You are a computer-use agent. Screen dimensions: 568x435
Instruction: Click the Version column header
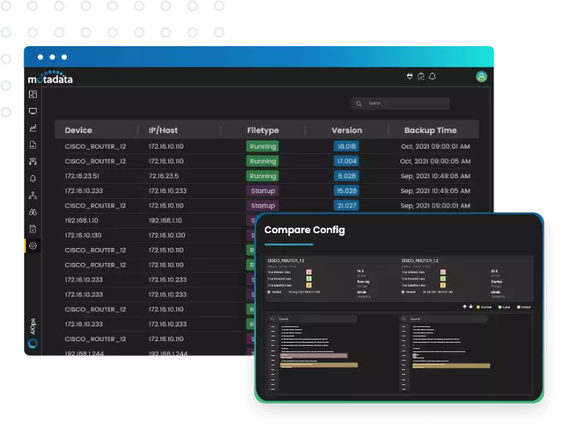pos(346,131)
